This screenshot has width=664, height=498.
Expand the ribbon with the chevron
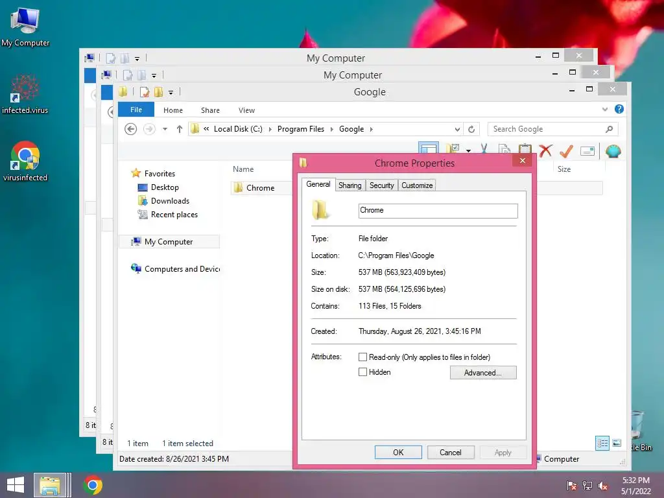click(x=605, y=109)
